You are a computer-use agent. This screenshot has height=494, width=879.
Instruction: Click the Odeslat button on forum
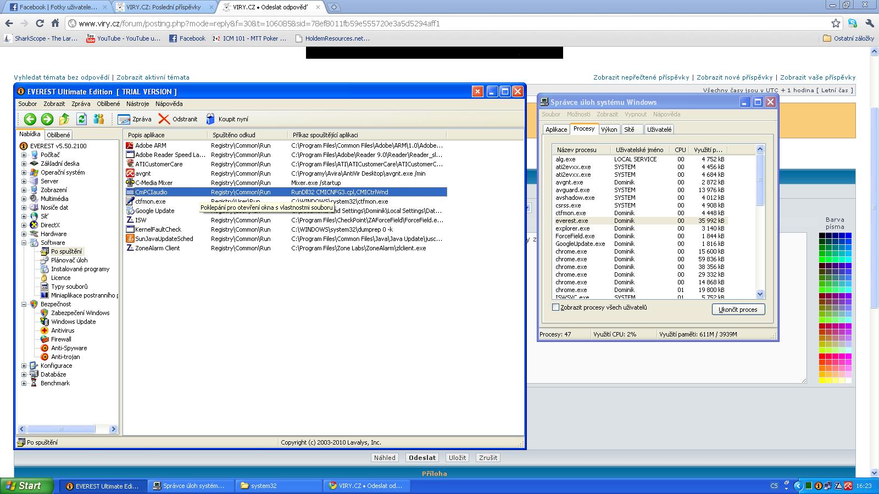click(422, 458)
